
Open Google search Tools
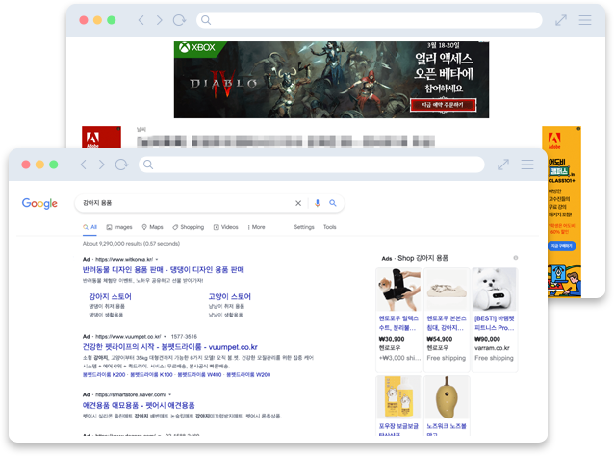coord(330,227)
